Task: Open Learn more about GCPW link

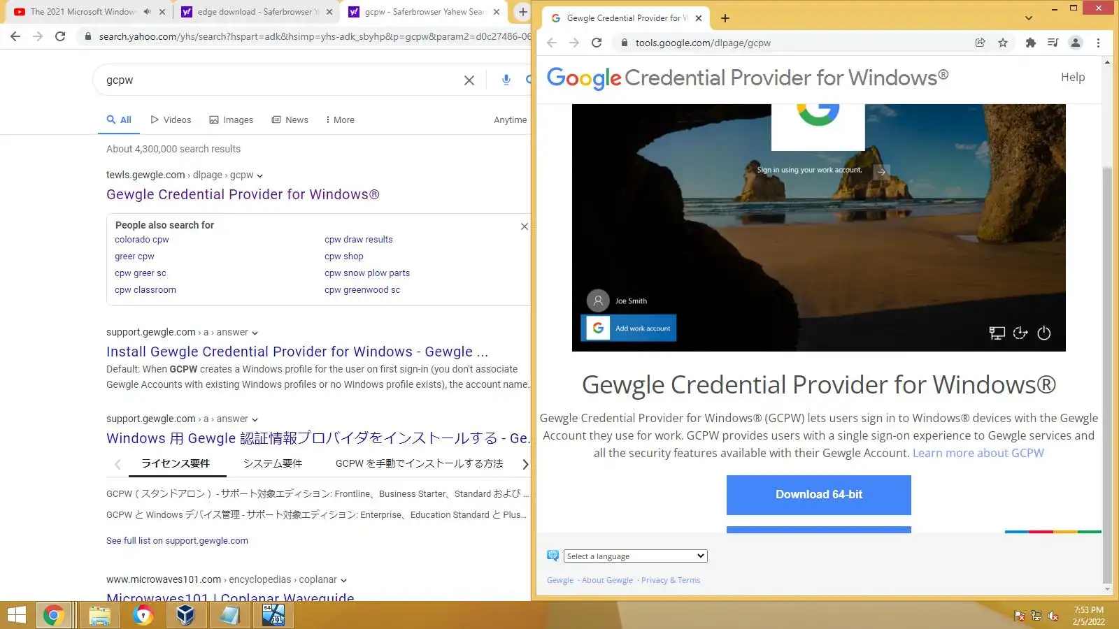Action: pyautogui.click(x=978, y=453)
